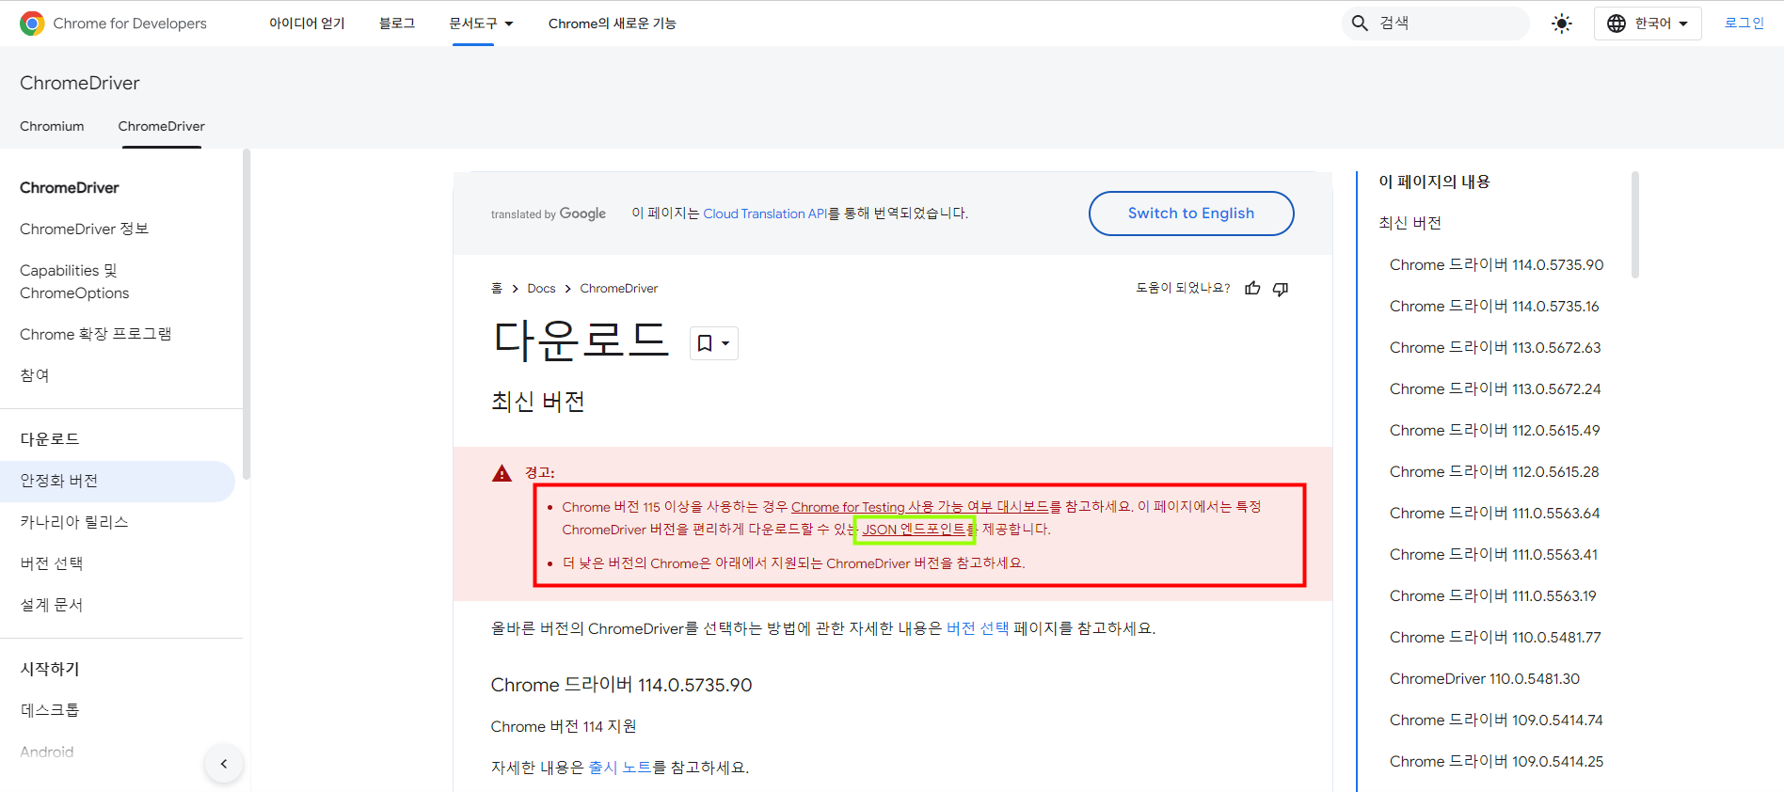This screenshot has height=792, width=1784.
Task: Focus the 검색 search field
Action: [x=1435, y=24]
